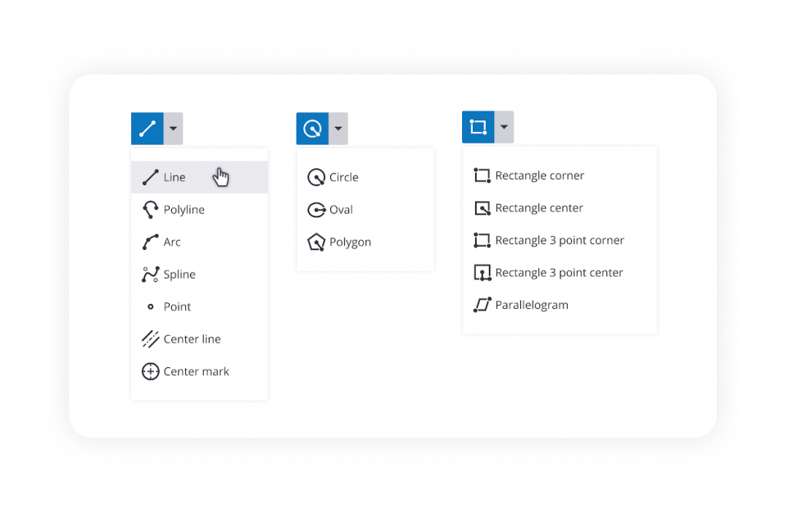The image size is (803, 513).
Task: Select Center line menu item
Action: pos(192,339)
